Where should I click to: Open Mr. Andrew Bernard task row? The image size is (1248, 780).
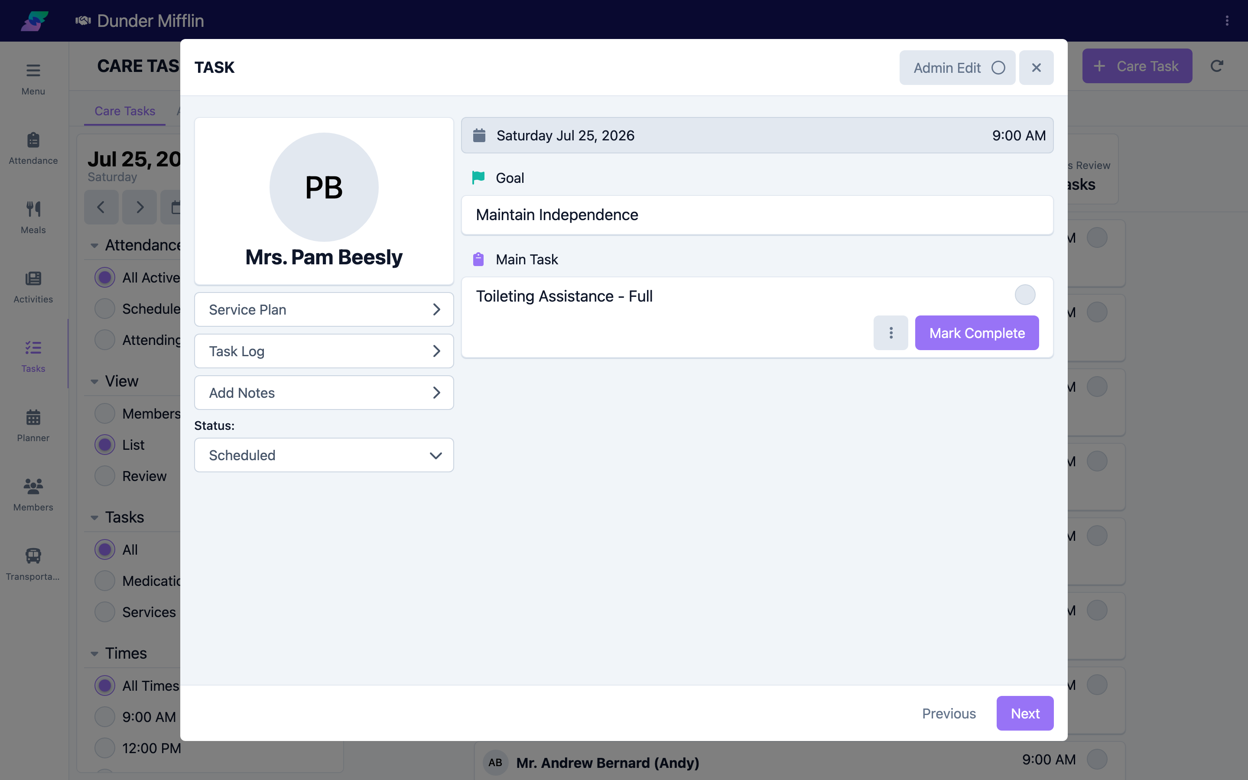point(799,761)
